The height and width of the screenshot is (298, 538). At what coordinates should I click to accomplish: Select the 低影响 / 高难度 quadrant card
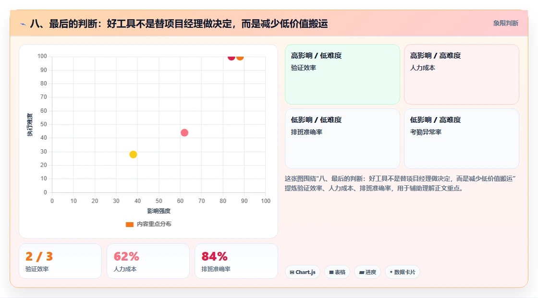pos(462,139)
